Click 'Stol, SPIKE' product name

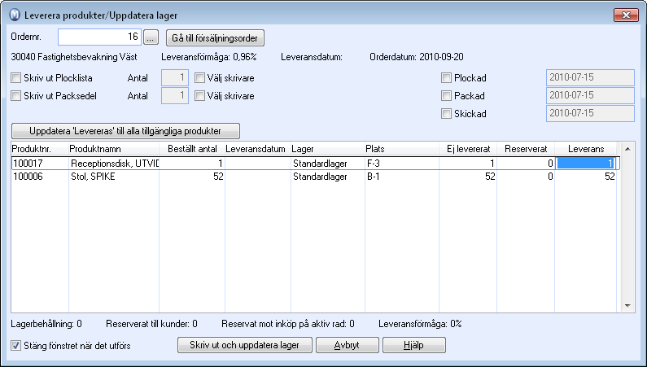coord(114,177)
